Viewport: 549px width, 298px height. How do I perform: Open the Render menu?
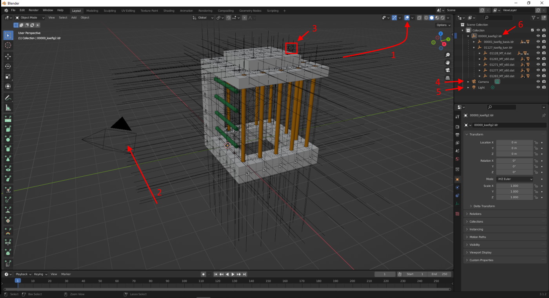(33, 10)
